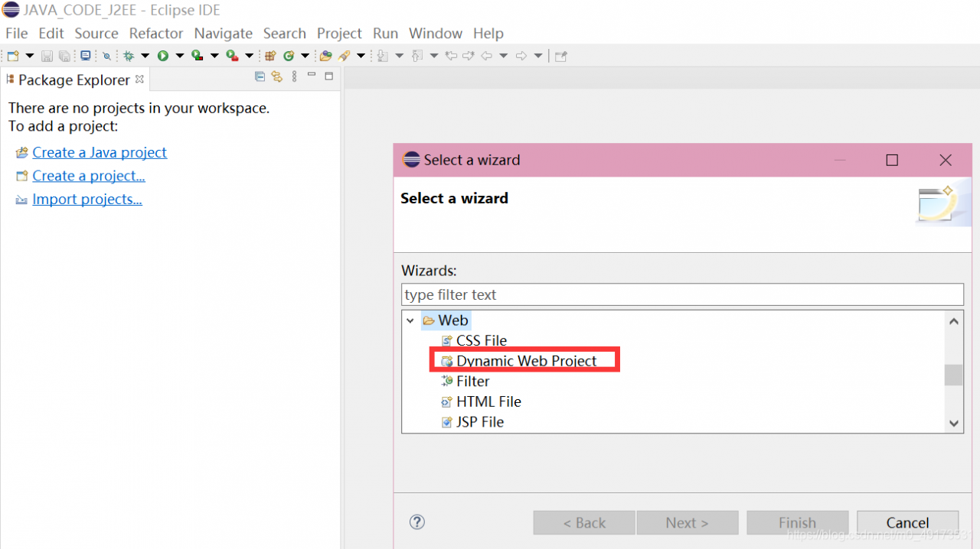Click the Create a project... link
The width and height of the screenshot is (980, 549).
click(89, 176)
